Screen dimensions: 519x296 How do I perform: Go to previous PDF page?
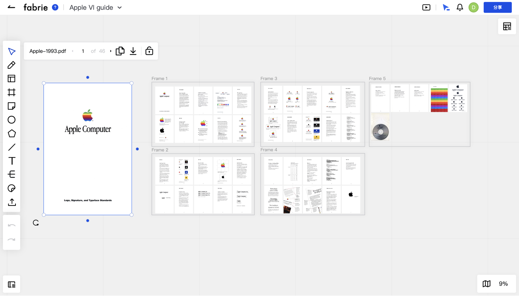point(72,51)
